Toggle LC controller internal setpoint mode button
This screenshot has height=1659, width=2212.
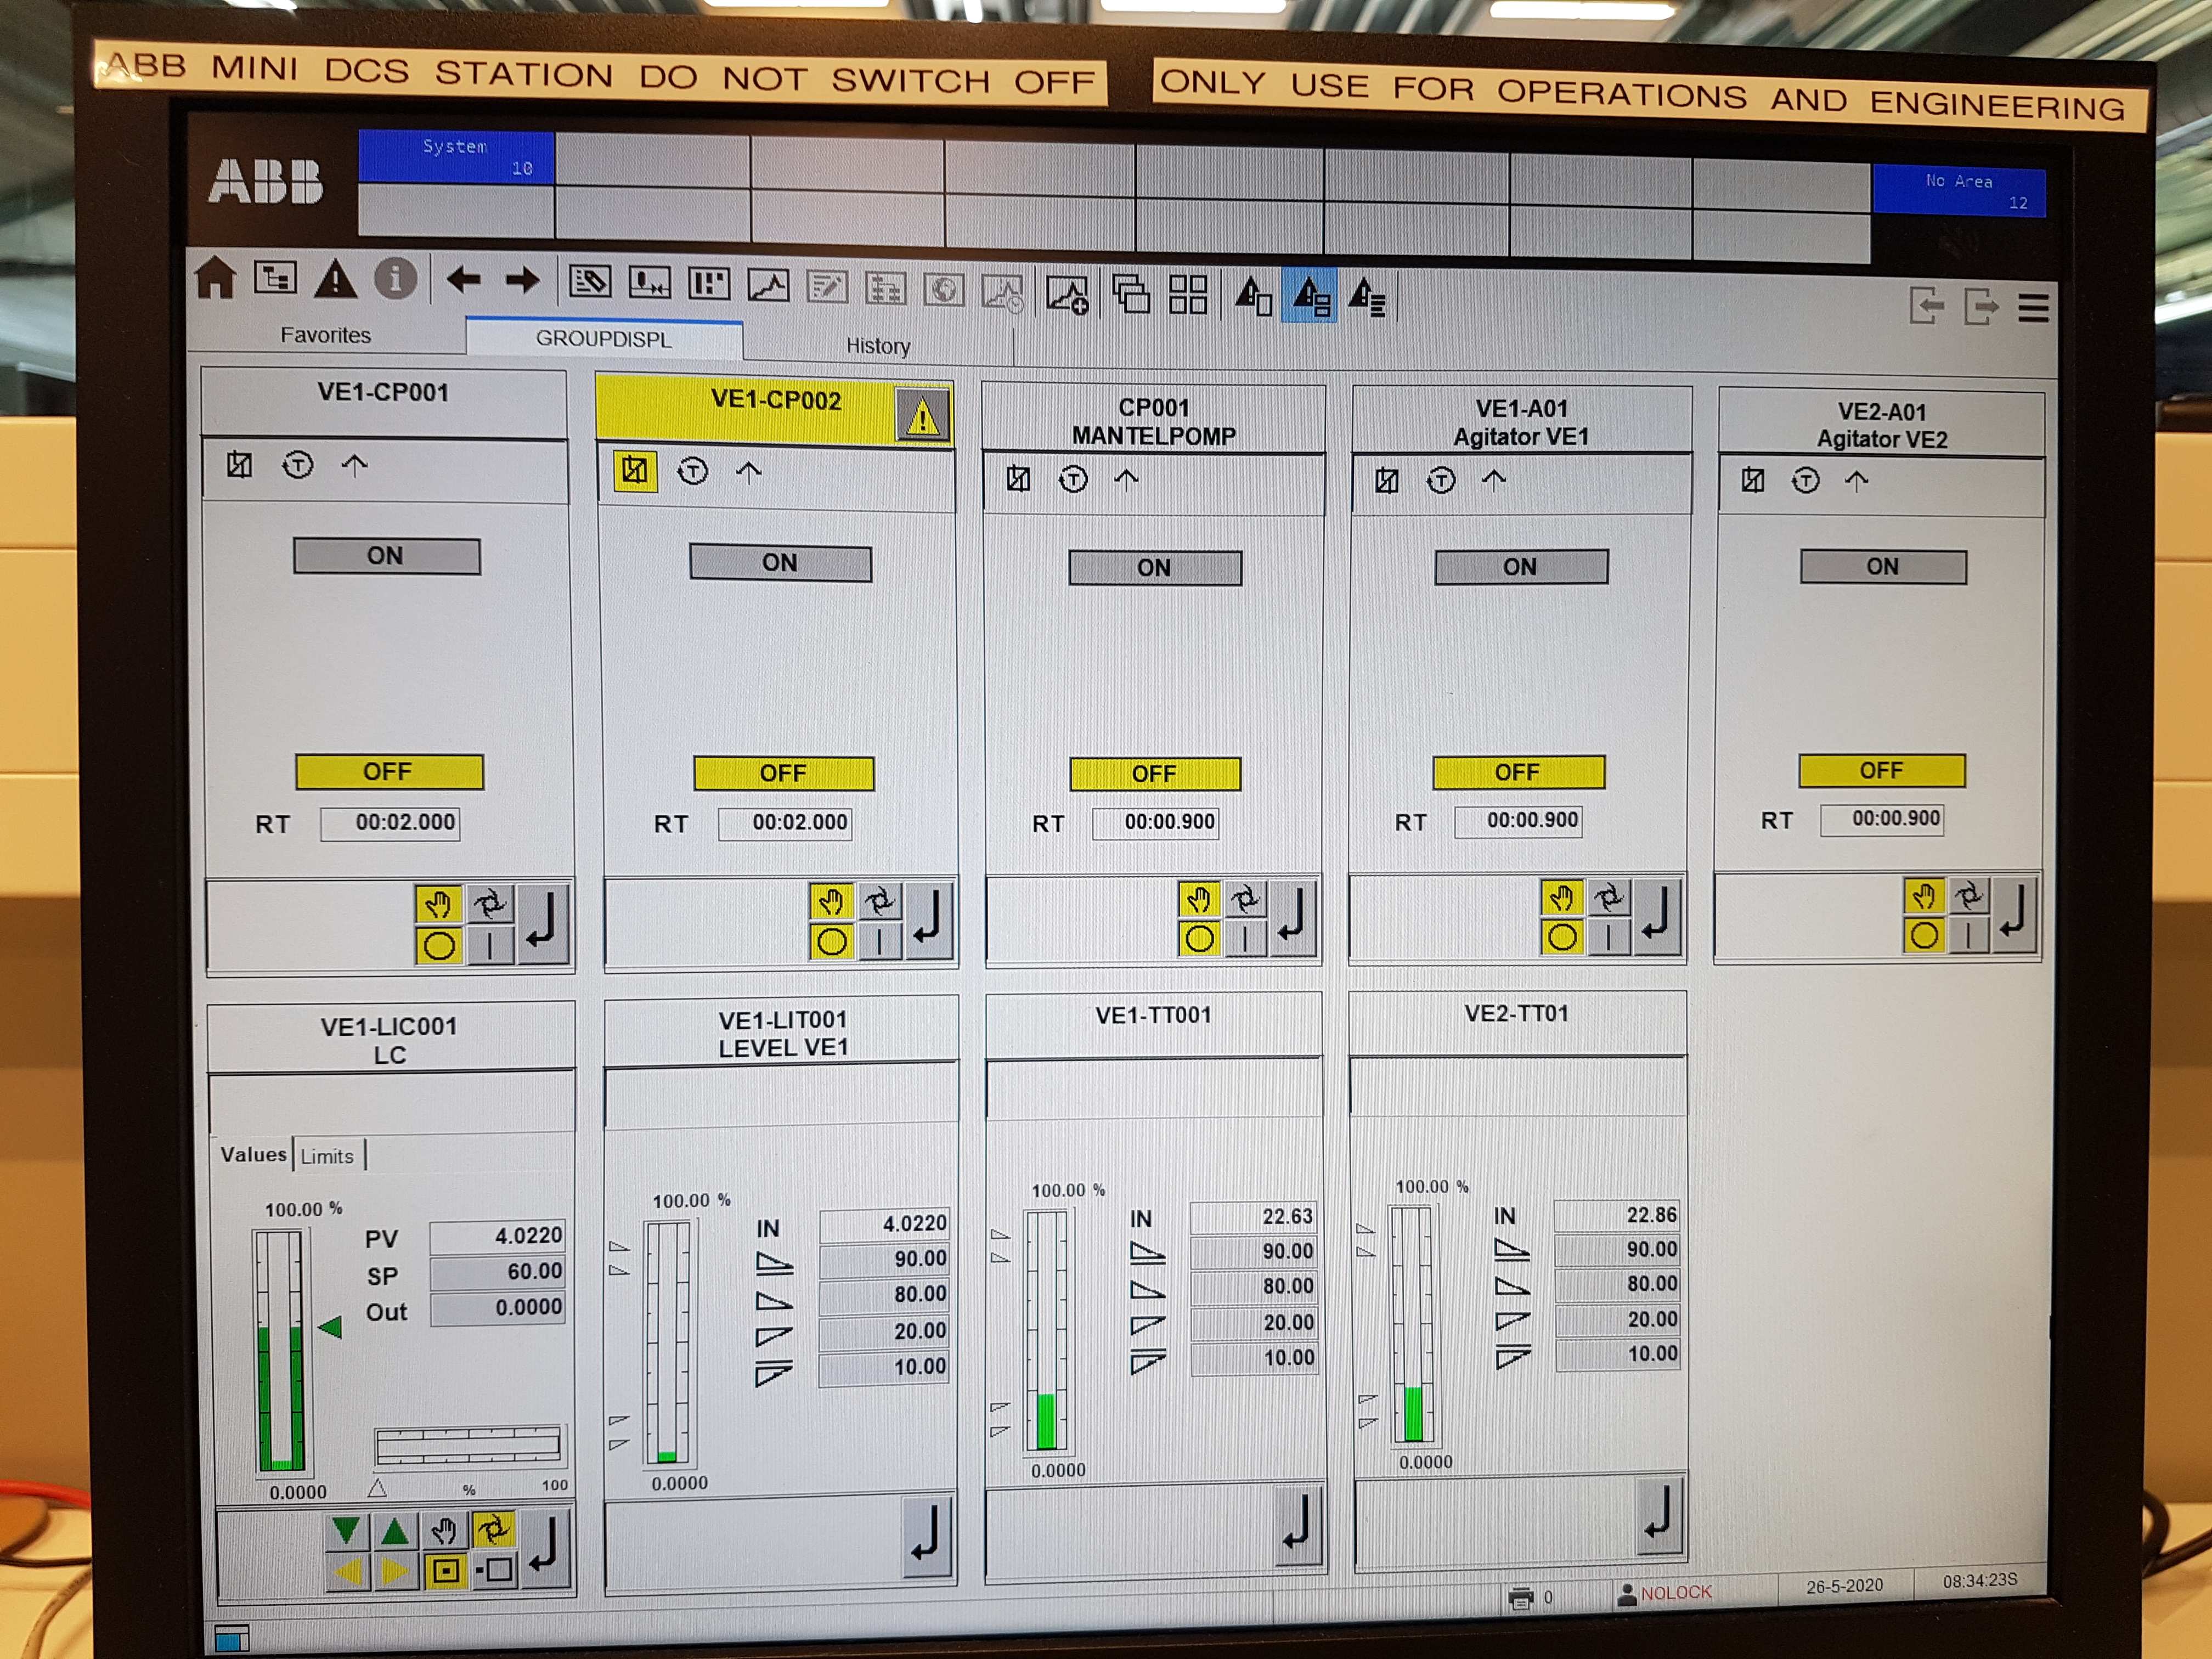tap(445, 1571)
